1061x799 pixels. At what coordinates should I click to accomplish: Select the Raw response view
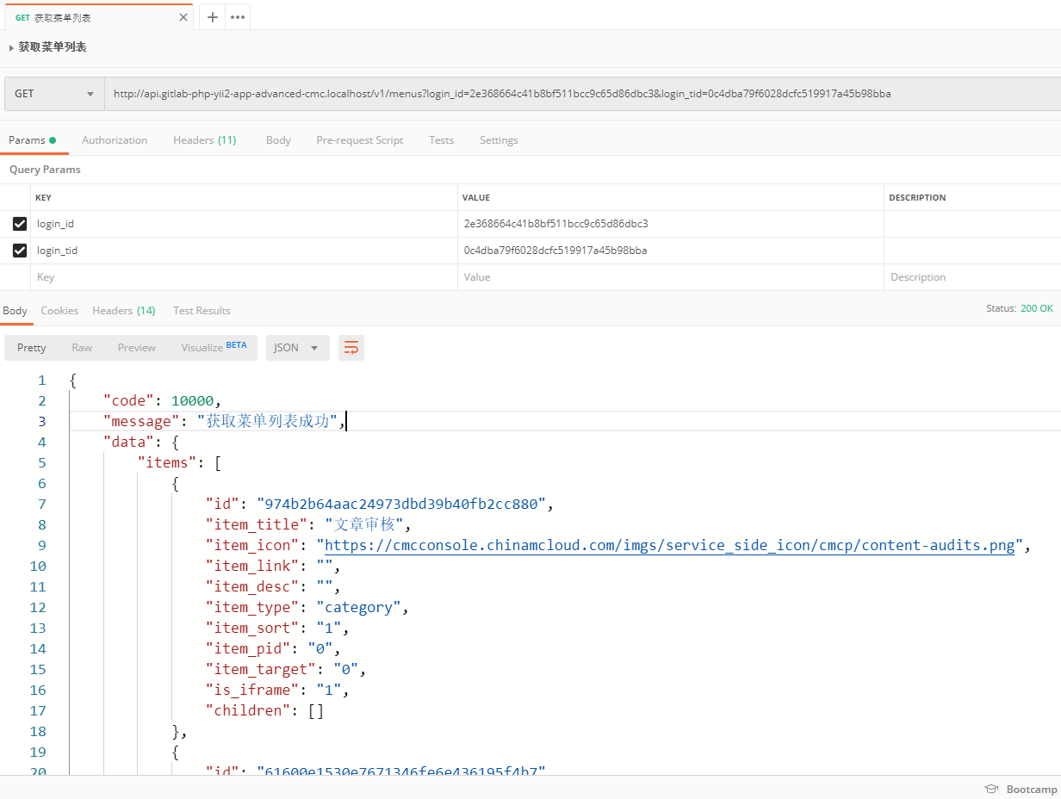[82, 348]
